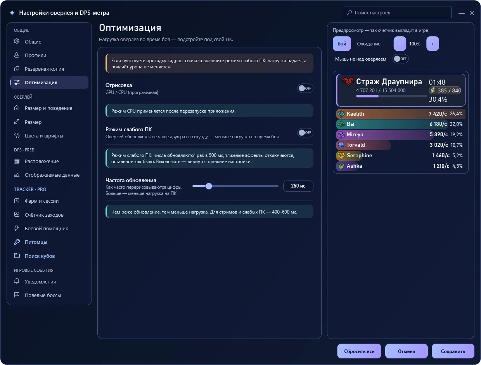
Task: Click the palette icon for Цвета и шрифты
Action: pos(17,136)
